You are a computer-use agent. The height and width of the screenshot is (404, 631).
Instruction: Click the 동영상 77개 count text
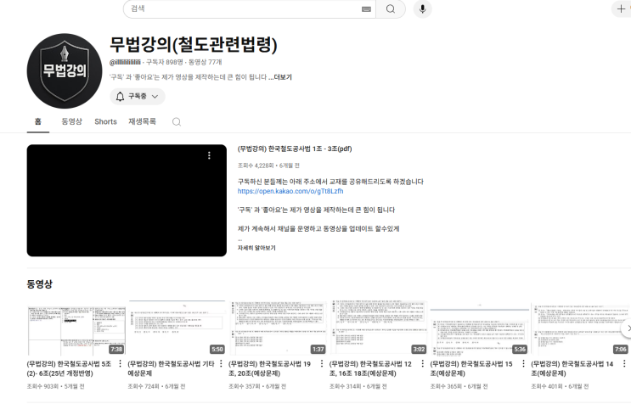(x=206, y=62)
